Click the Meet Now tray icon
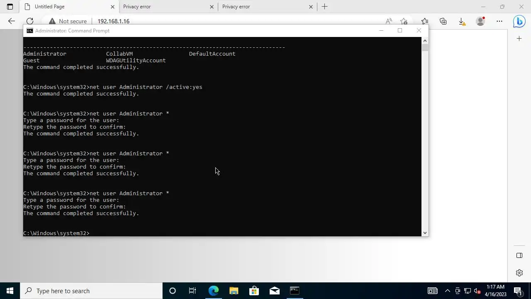This screenshot has width=531, height=299. click(x=458, y=291)
